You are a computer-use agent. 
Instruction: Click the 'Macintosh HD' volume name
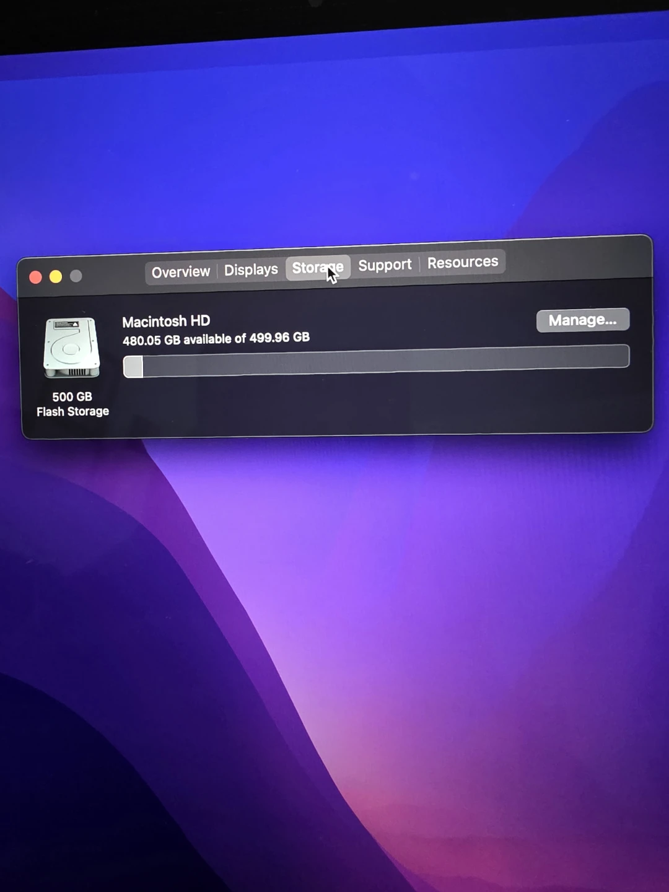click(166, 321)
